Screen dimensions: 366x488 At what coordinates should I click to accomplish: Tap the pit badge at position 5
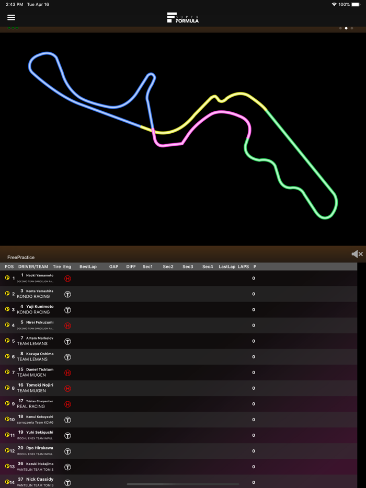pos(7,340)
